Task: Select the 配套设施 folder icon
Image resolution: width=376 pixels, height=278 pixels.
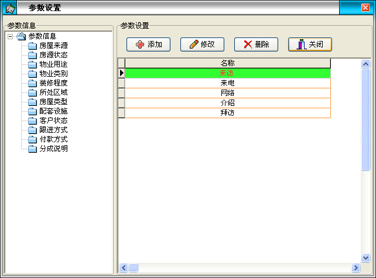Action: 32,111
